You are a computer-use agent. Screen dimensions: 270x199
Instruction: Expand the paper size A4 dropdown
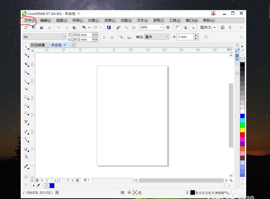tap(65, 37)
